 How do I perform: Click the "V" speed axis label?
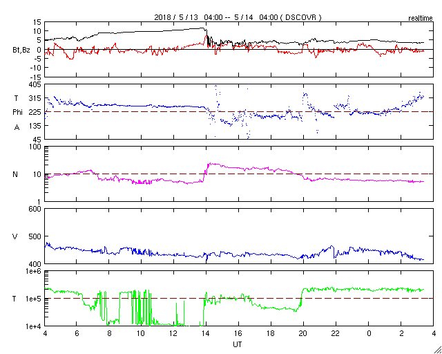coord(15,236)
